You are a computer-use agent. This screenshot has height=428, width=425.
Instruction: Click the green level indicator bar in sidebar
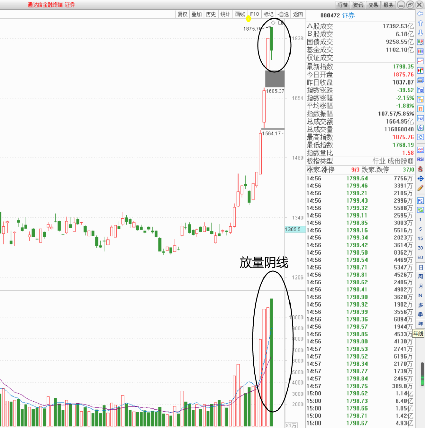[x=423, y=374]
